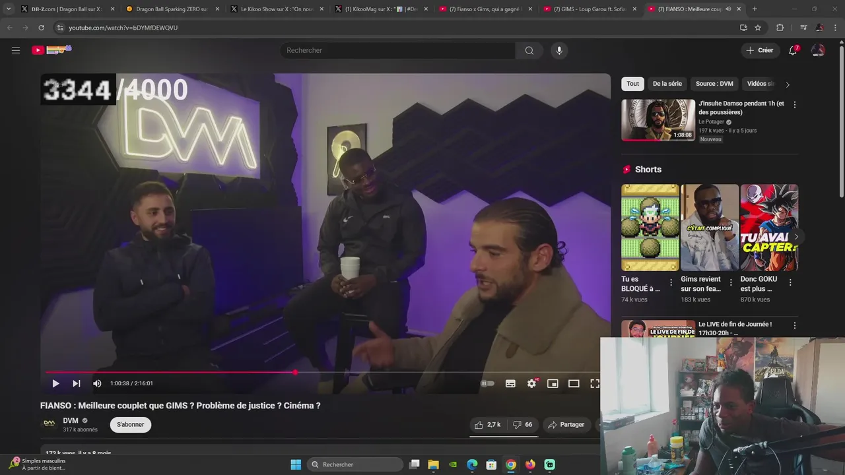Like the video (2,7 k)

pos(488,425)
